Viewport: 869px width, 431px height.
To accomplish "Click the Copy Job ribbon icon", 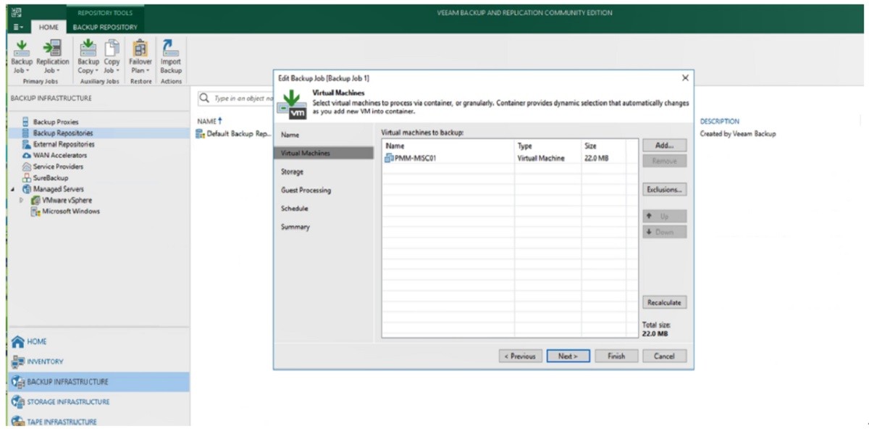I will tap(112, 56).
